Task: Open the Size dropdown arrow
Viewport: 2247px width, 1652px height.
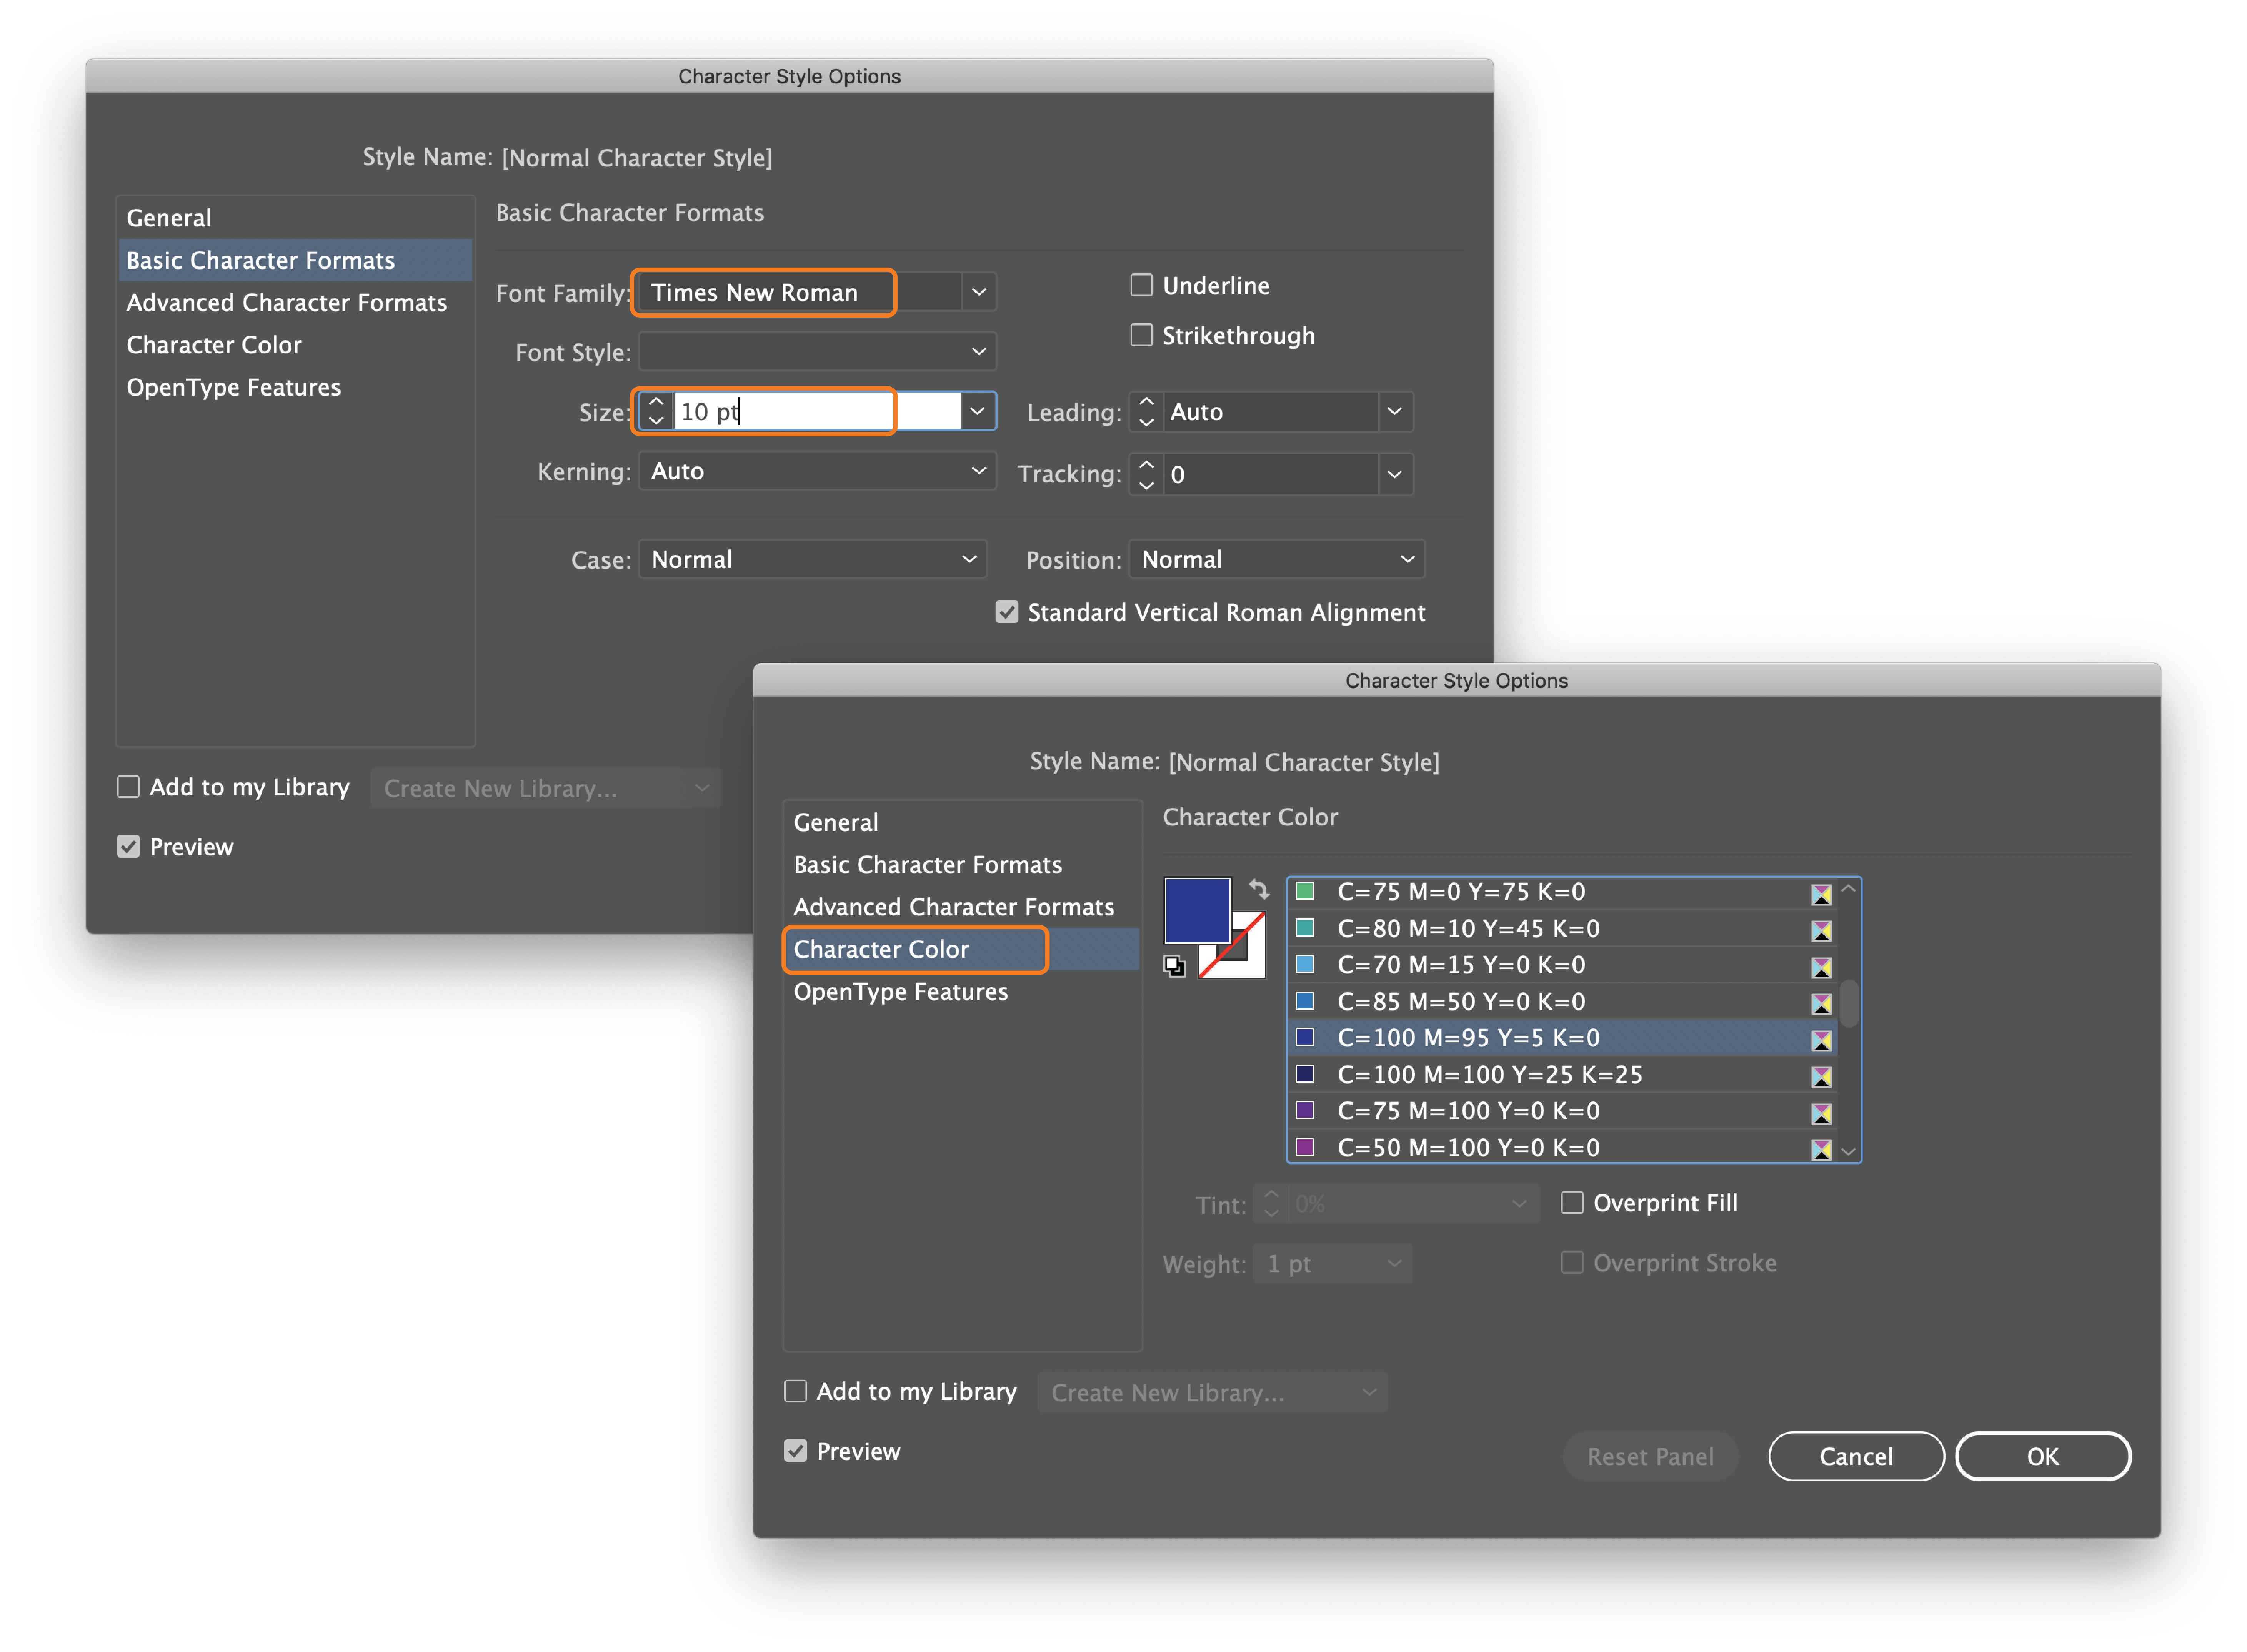Action: 978,411
